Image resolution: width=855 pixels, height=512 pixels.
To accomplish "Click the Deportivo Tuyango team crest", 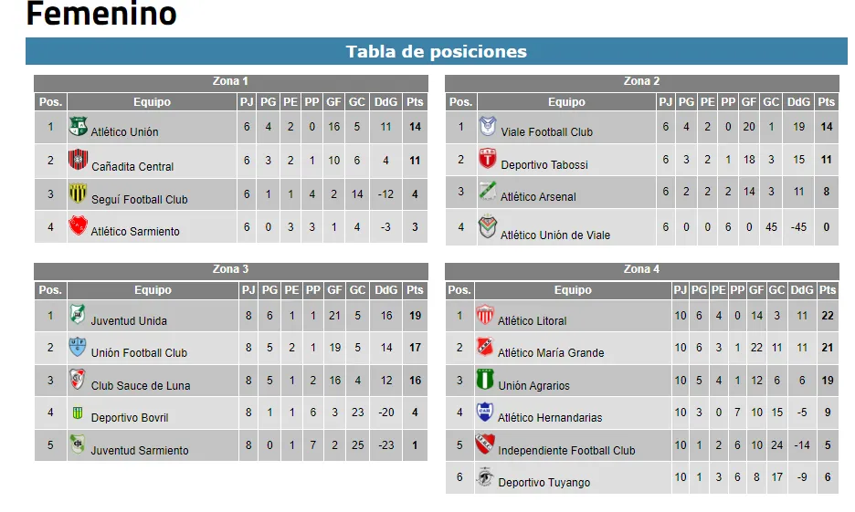I will tap(485, 477).
